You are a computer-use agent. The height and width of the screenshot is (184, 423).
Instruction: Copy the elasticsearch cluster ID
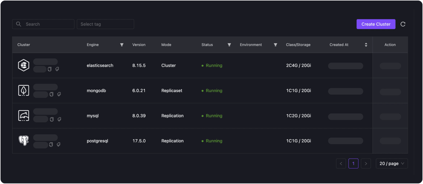[x=50, y=69]
